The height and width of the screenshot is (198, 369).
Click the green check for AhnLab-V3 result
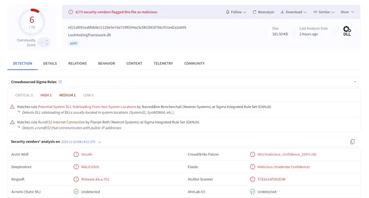point(252,192)
